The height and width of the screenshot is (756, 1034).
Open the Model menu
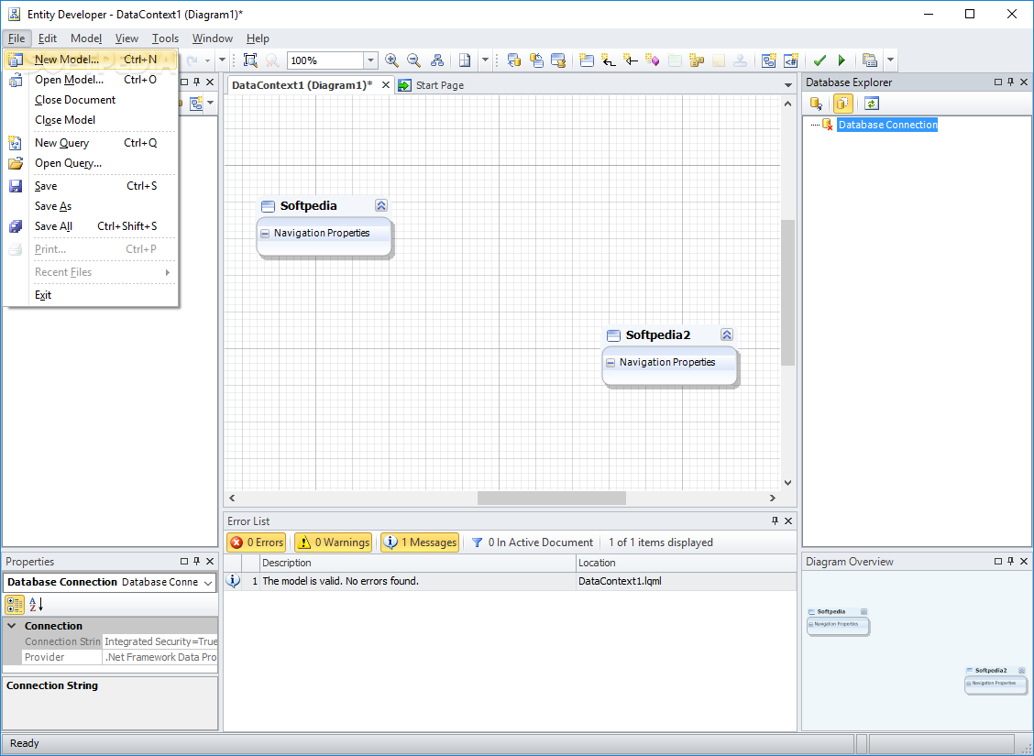point(85,38)
